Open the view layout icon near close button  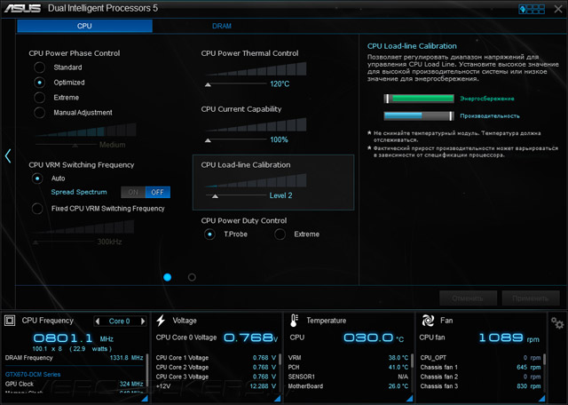click(x=532, y=9)
